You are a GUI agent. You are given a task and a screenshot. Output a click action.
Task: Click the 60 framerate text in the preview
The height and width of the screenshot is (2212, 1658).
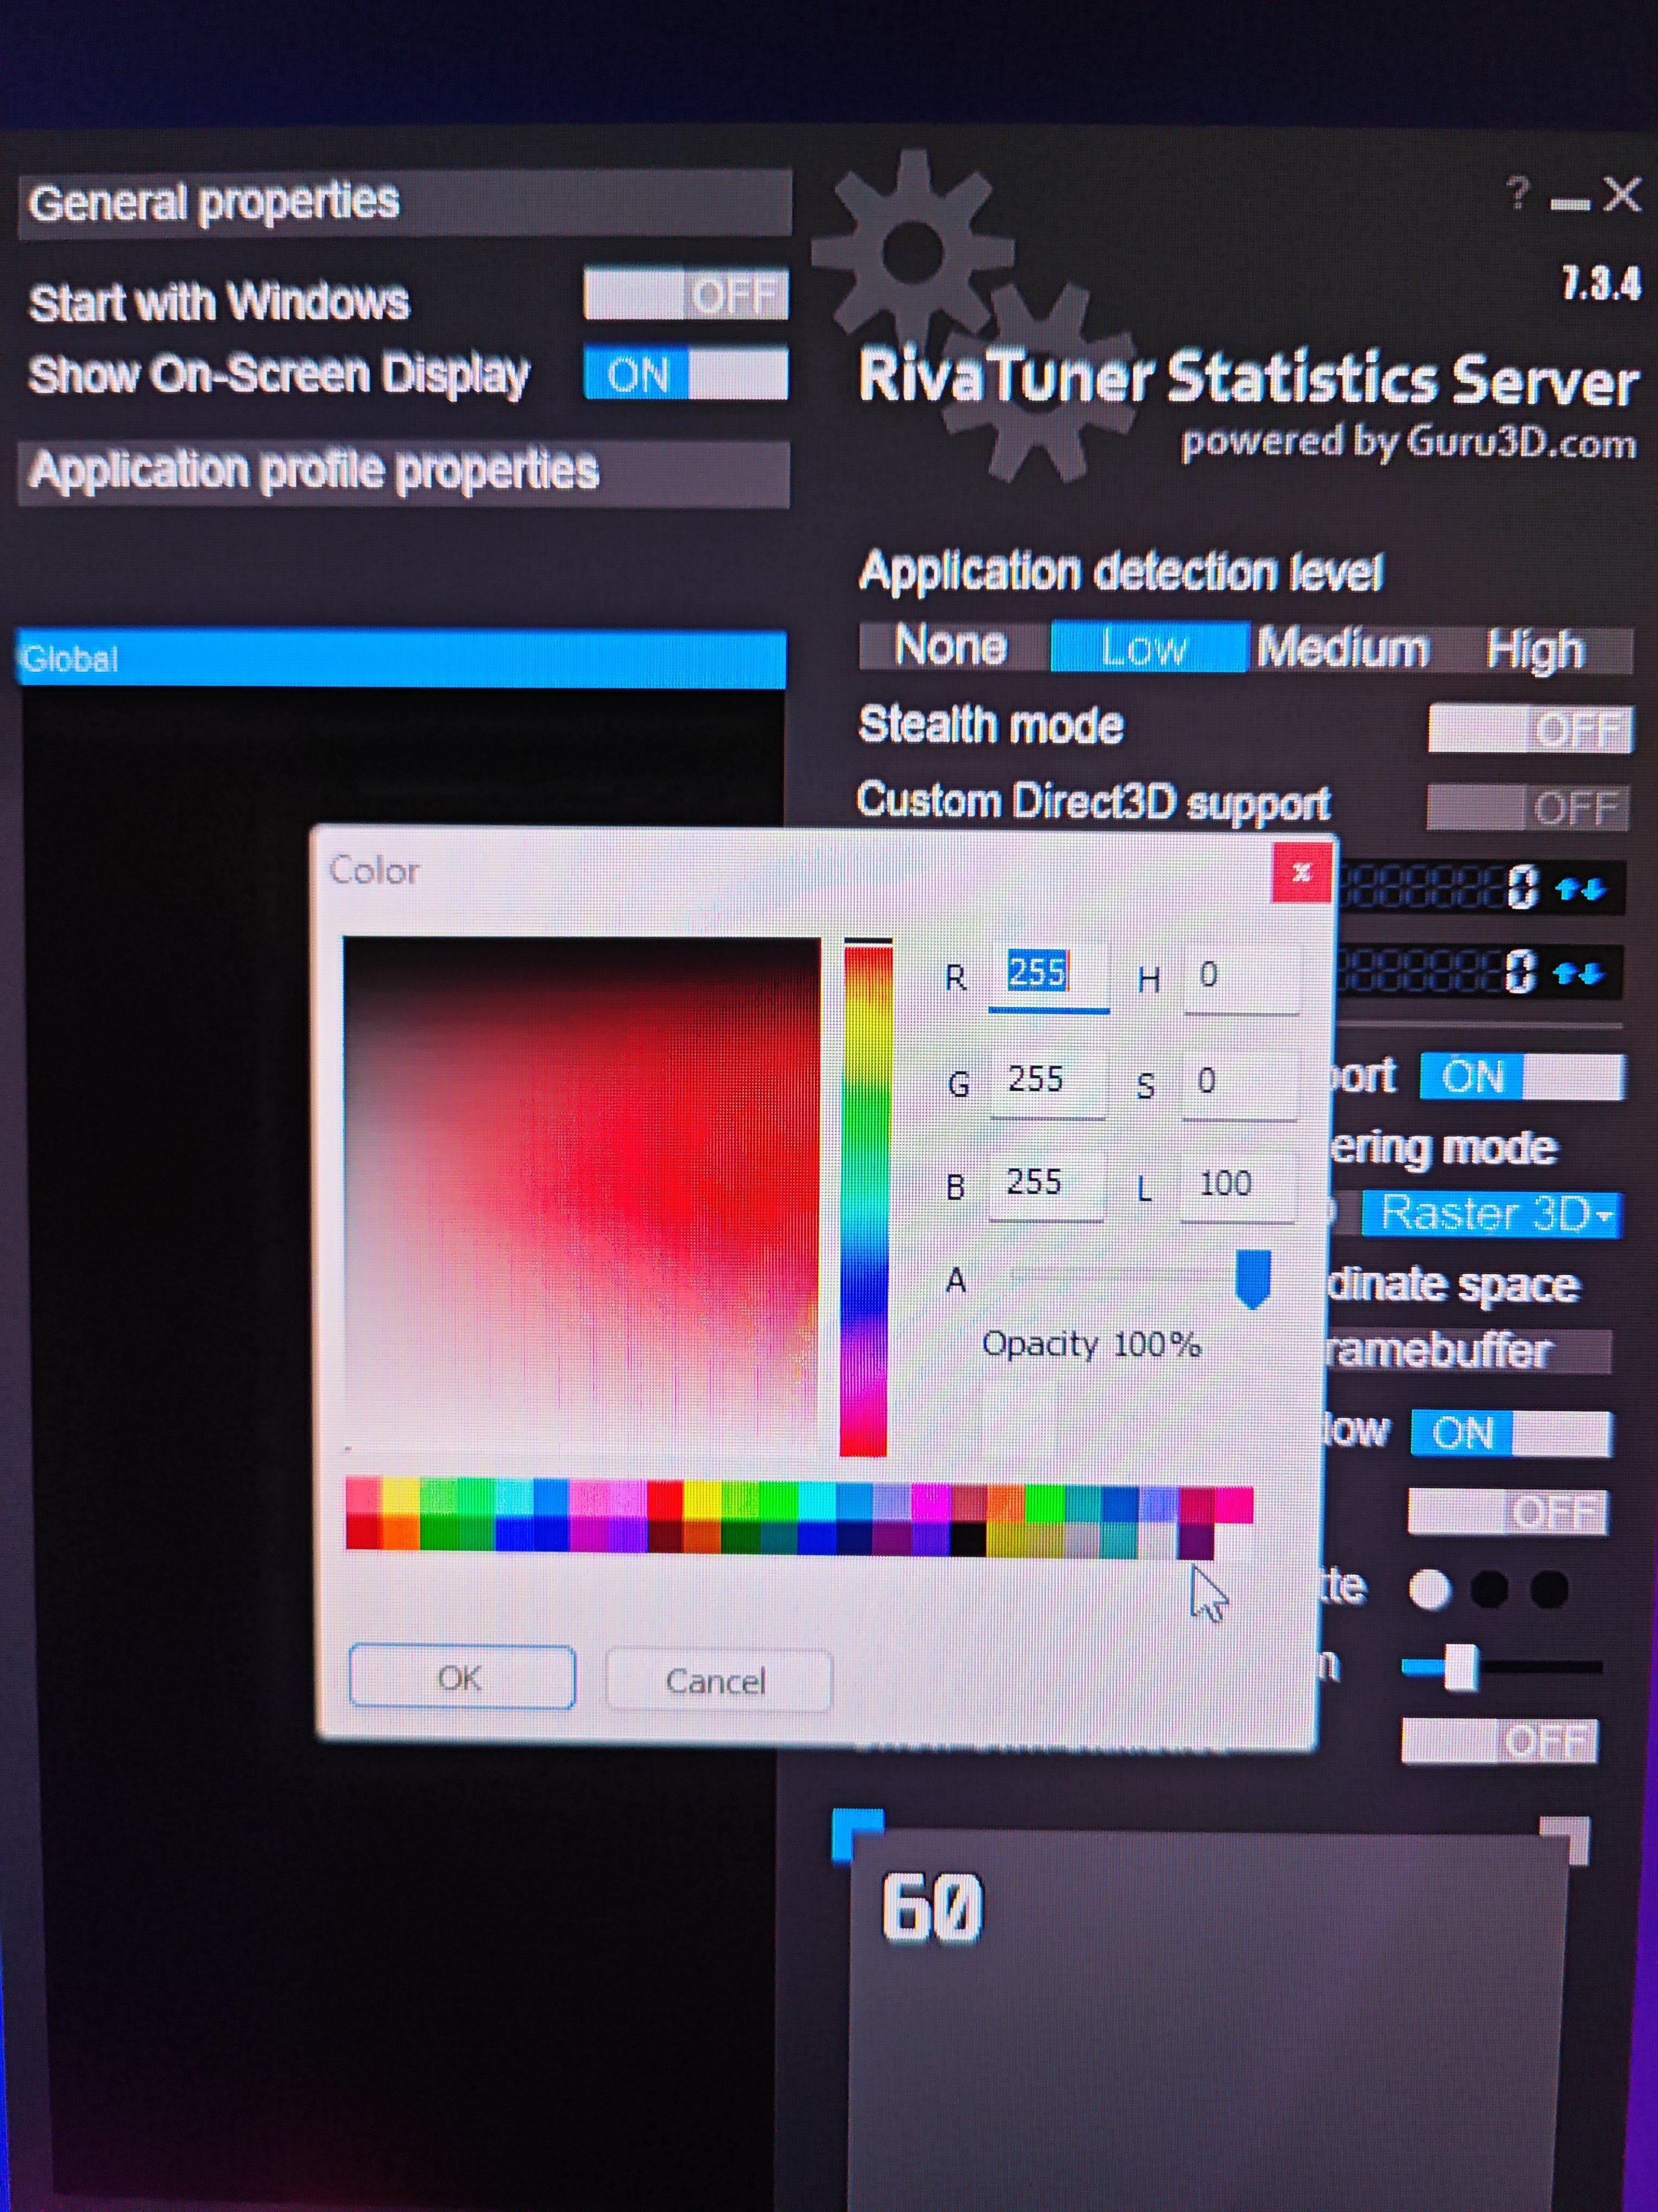pyautogui.click(x=932, y=1908)
